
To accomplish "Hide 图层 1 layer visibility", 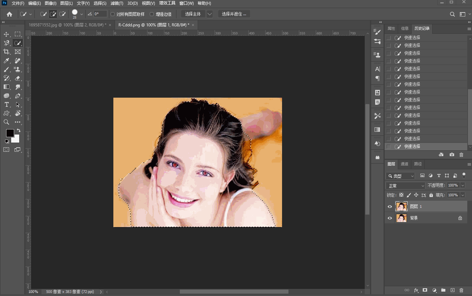I will pos(390,206).
